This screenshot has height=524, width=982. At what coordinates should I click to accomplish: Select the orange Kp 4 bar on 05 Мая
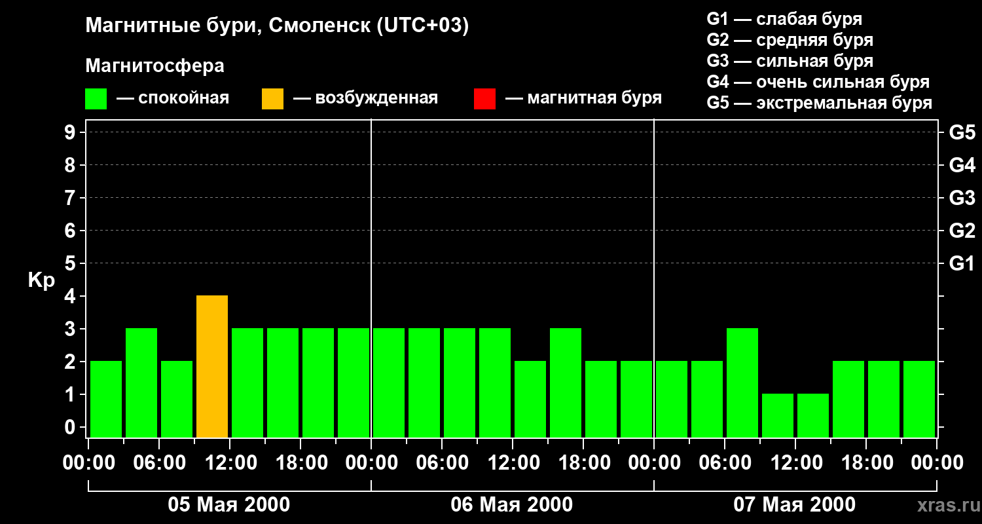coord(212,366)
